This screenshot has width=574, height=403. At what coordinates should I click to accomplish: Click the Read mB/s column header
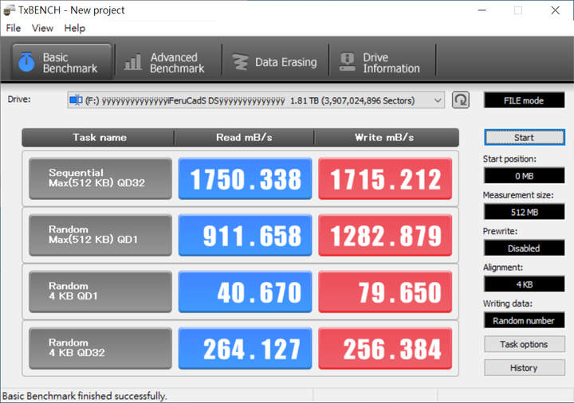[x=244, y=138]
